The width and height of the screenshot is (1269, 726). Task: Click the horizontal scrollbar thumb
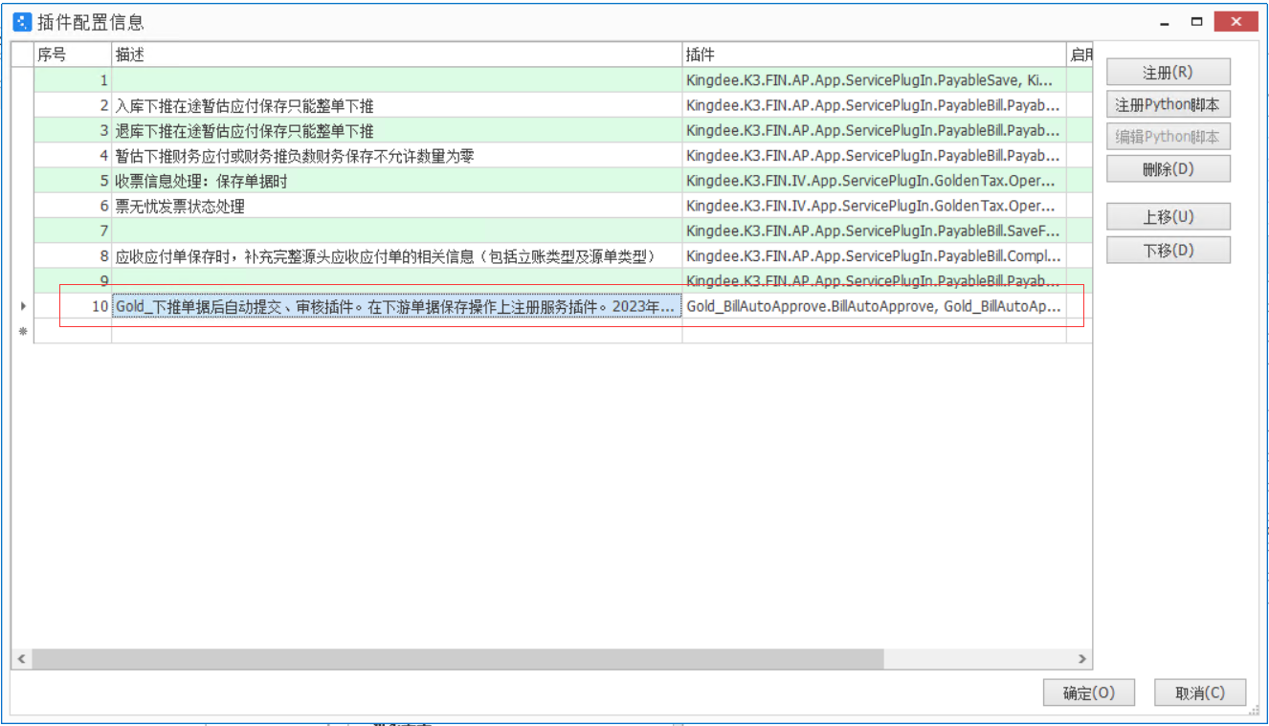coord(457,659)
